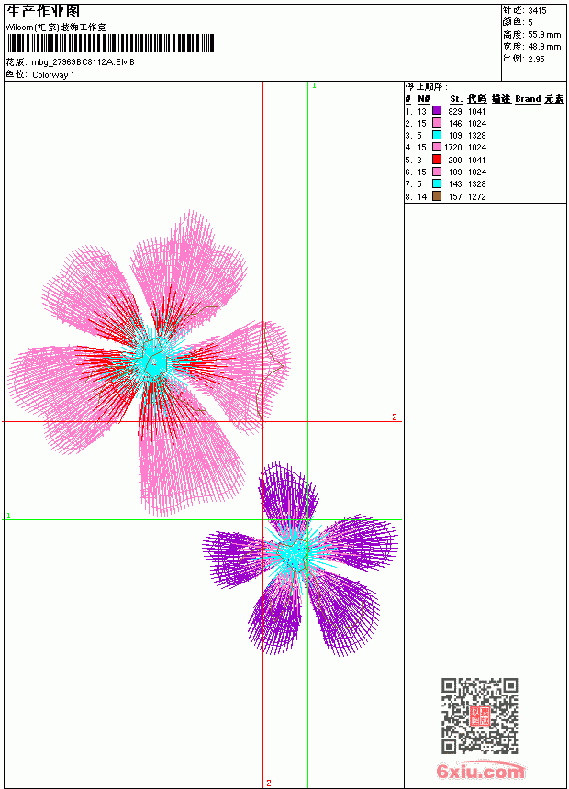
Task: Click the barcode under the Wilcom title
Action: tap(110, 43)
